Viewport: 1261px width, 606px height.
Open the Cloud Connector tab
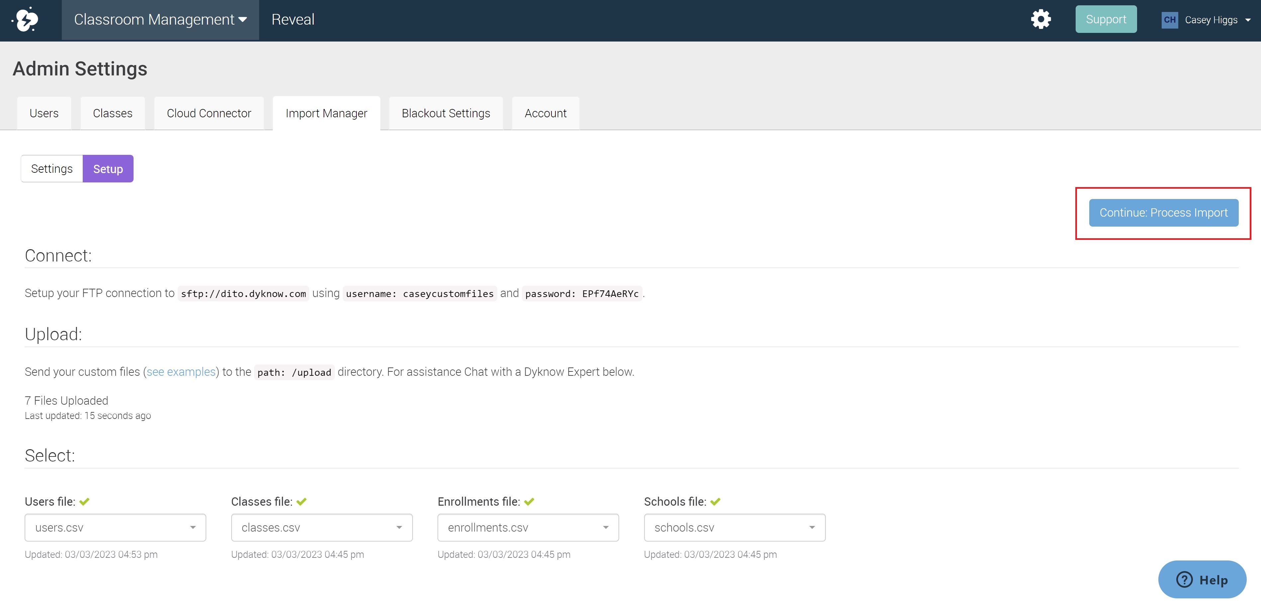pos(209,113)
